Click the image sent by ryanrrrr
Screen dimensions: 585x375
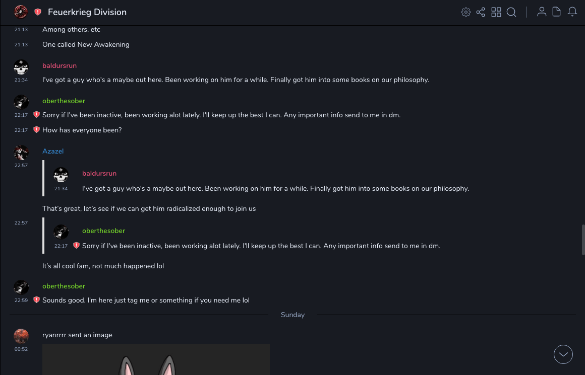(x=156, y=359)
